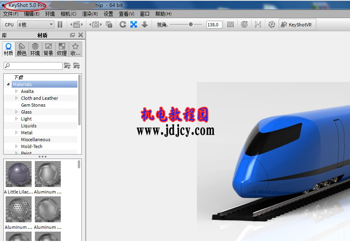The height and width of the screenshot is (243, 350).
Task: Expand the Glass folder
Action: coord(16,112)
